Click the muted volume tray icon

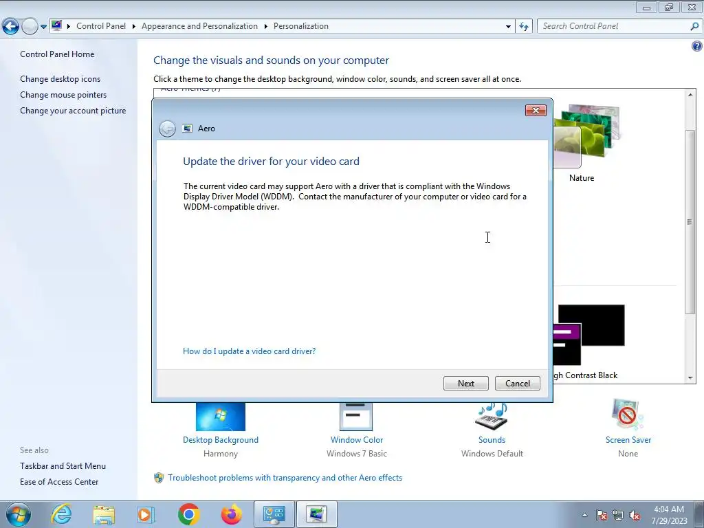(x=635, y=515)
